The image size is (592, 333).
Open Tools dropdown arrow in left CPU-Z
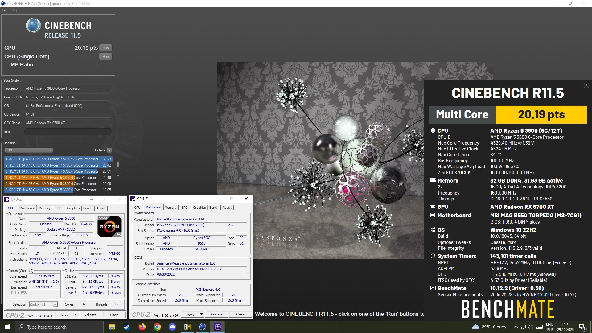coord(75,315)
